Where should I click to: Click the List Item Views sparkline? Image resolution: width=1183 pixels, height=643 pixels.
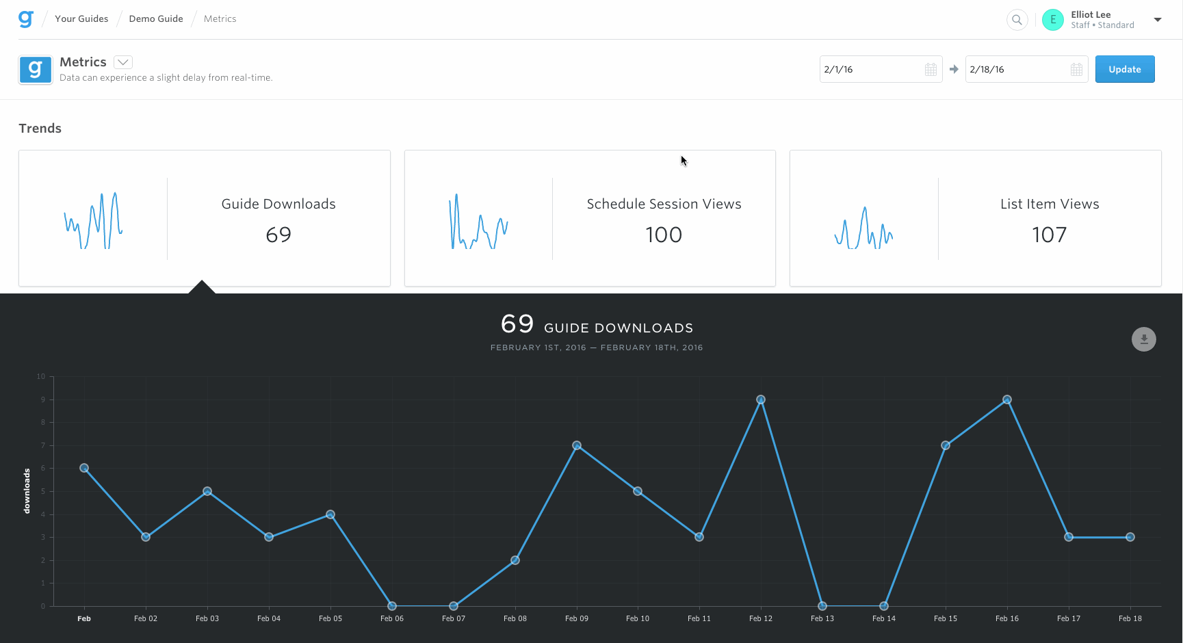click(x=863, y=227)
